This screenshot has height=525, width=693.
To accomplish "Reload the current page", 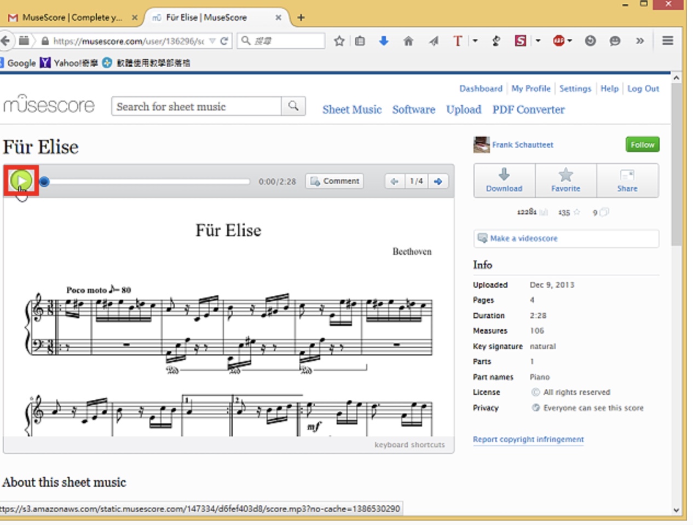I will pyautogui.click(x=224, y=41).
